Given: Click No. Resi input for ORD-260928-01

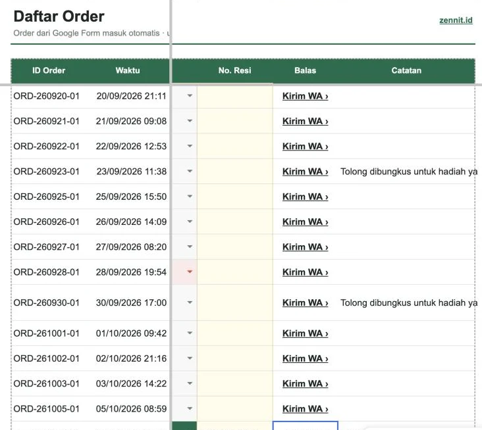Looking at the screenshot, I should 235,272.
